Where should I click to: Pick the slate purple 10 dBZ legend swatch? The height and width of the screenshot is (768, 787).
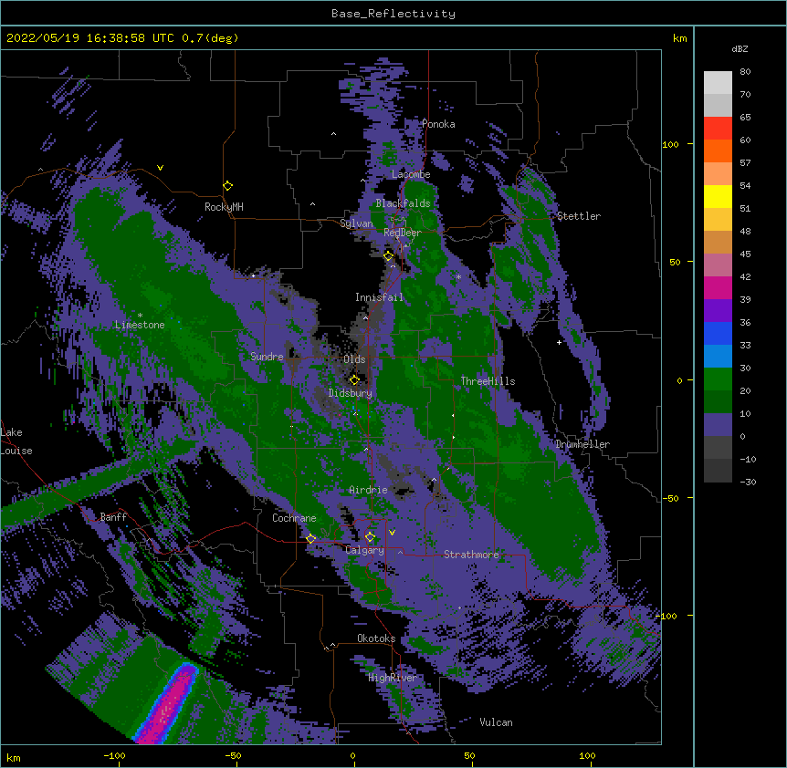coord(718,424)
